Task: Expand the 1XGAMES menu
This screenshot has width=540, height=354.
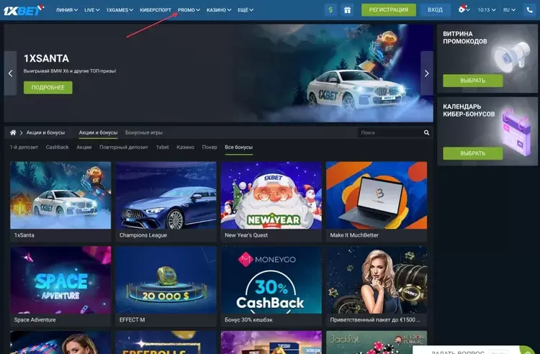Action: point(120,10)
